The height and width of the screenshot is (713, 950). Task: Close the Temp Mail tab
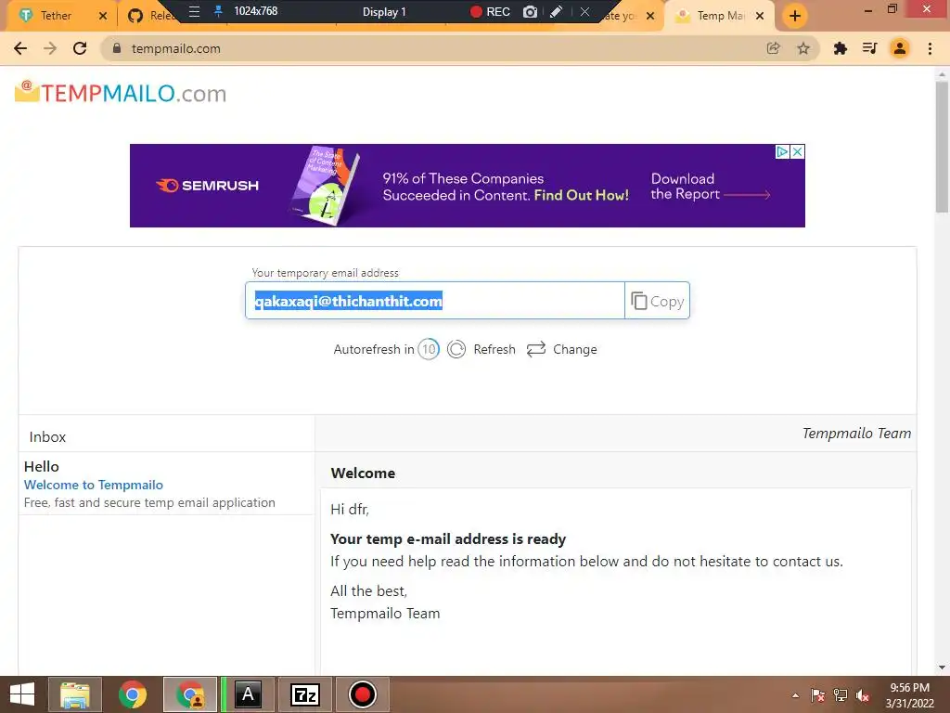pos(760,16)
